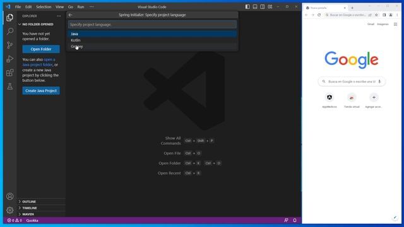The height and width of the screenshot is (227, 404).
Task: Click the errors and warnings status indicator
Action: coord(15,221)
